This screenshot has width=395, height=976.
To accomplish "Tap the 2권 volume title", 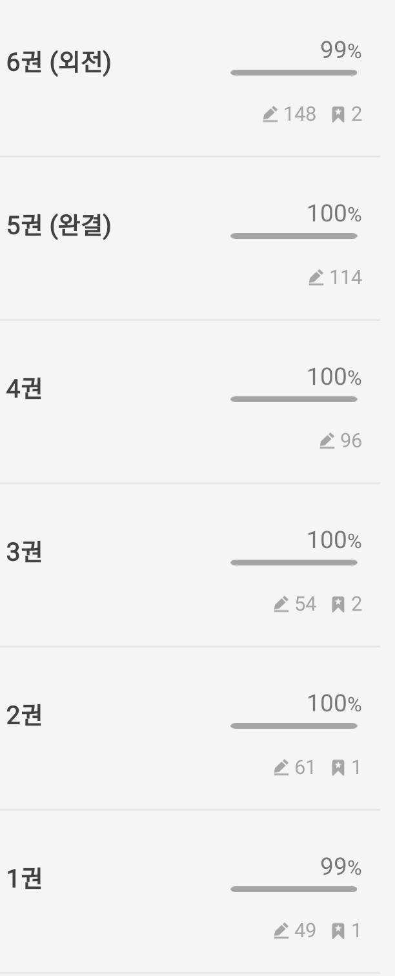I will (24, 717).
